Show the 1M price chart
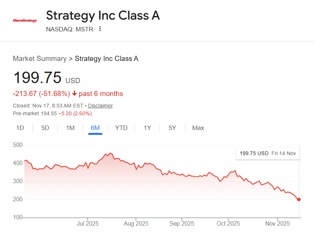This screenshot has height=233, width=315. click(70, 128)
